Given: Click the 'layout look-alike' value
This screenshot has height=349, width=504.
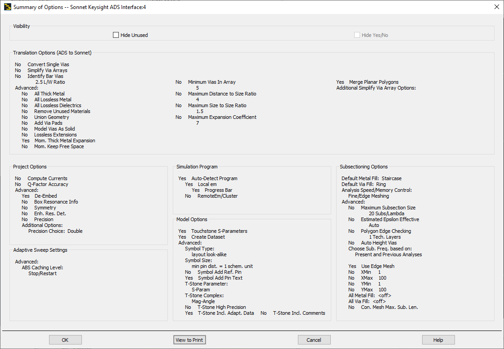Looking at the screenshot, I should coord(209,254).
